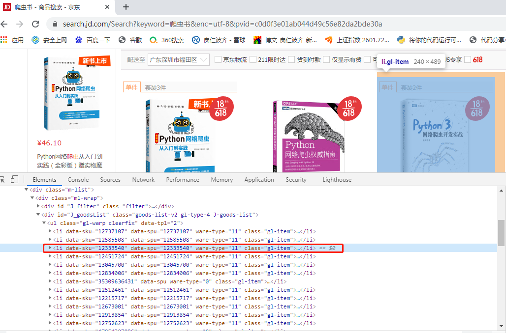Switch to the Network panel

143,180
